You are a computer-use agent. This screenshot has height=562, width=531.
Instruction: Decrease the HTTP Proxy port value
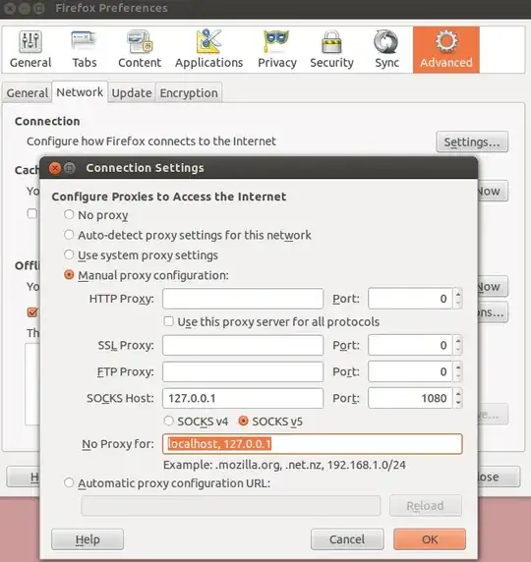tap(458, 304)
